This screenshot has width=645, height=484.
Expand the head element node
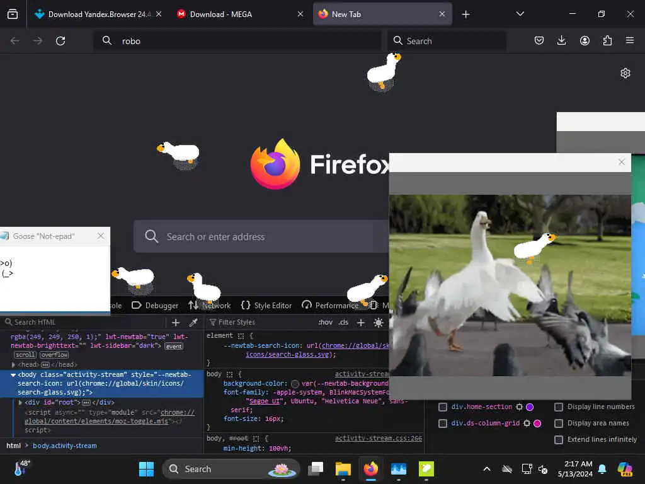pyautogui.click(x=14, y=365)
